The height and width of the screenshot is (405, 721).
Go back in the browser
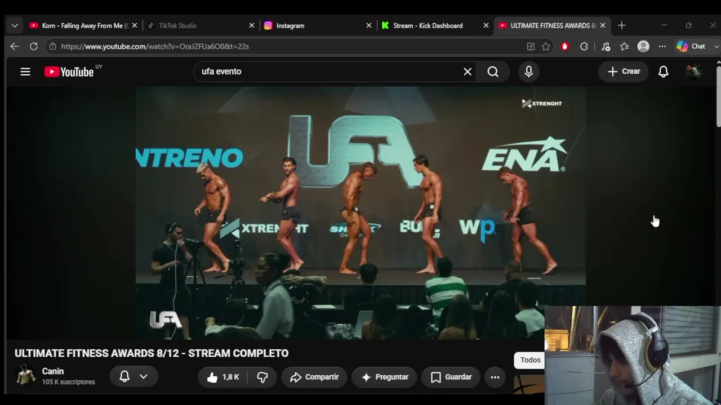pos(15,46)
